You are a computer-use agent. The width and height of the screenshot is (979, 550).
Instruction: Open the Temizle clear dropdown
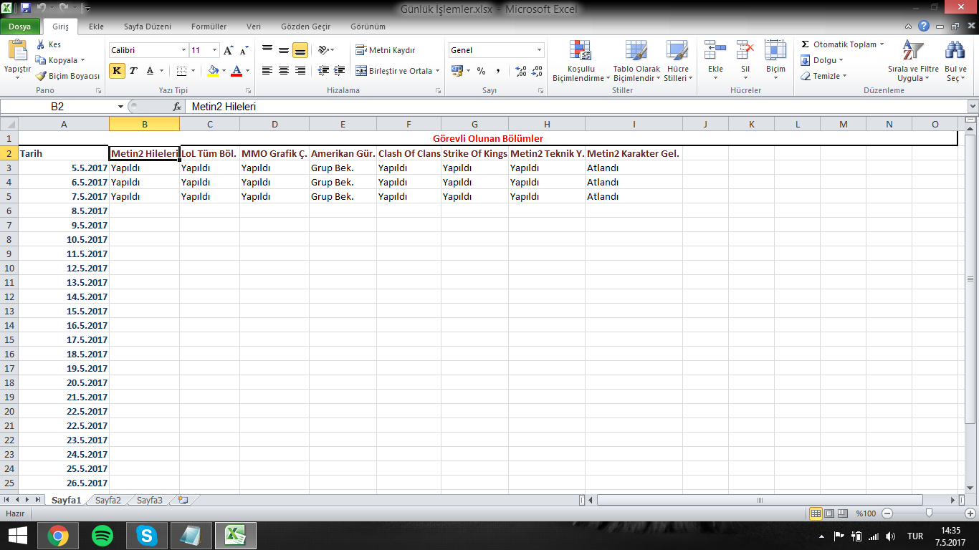click(x=824, y=76)
